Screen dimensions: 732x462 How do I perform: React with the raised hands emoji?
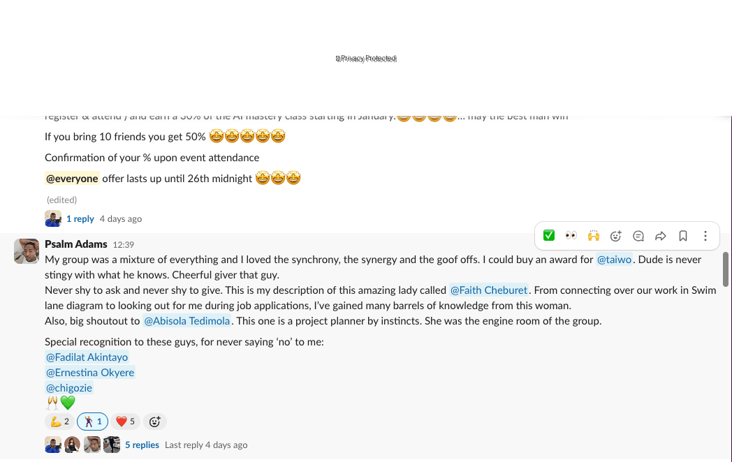point(594,236)
